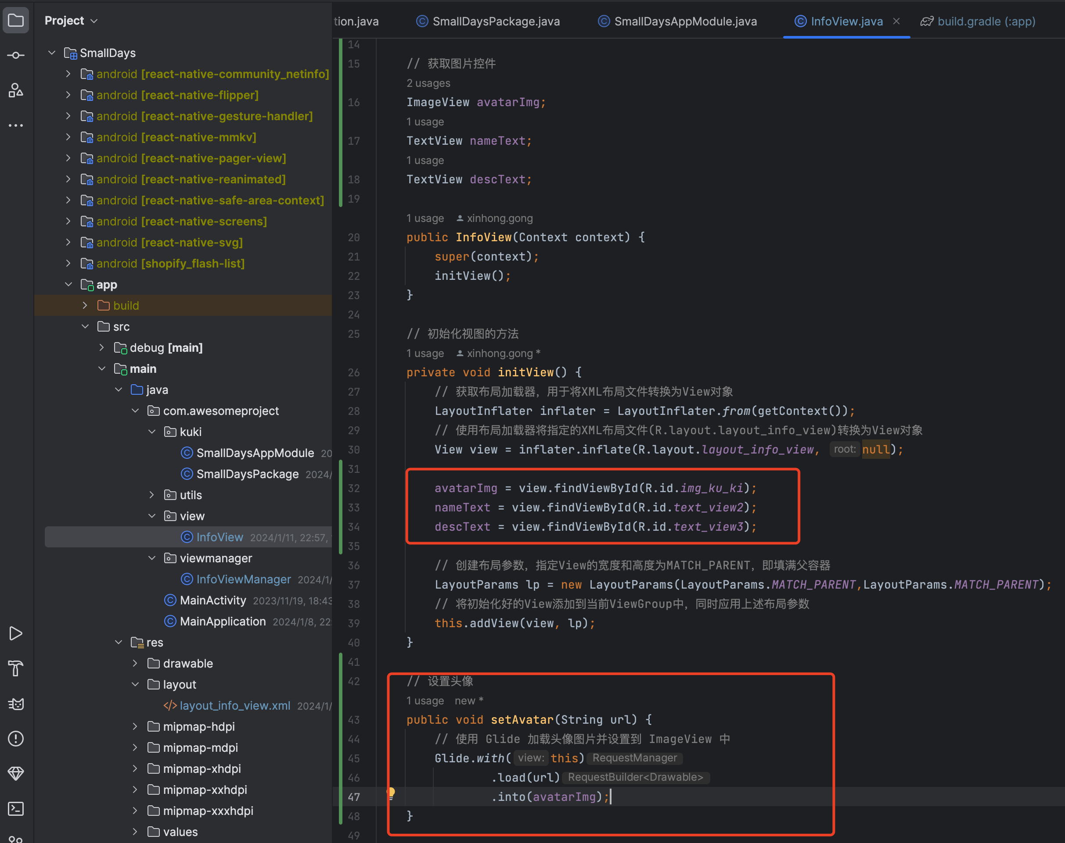Expand the debug [main] folder
This screenshot has height=843, width=1065.
coord(102,347)
